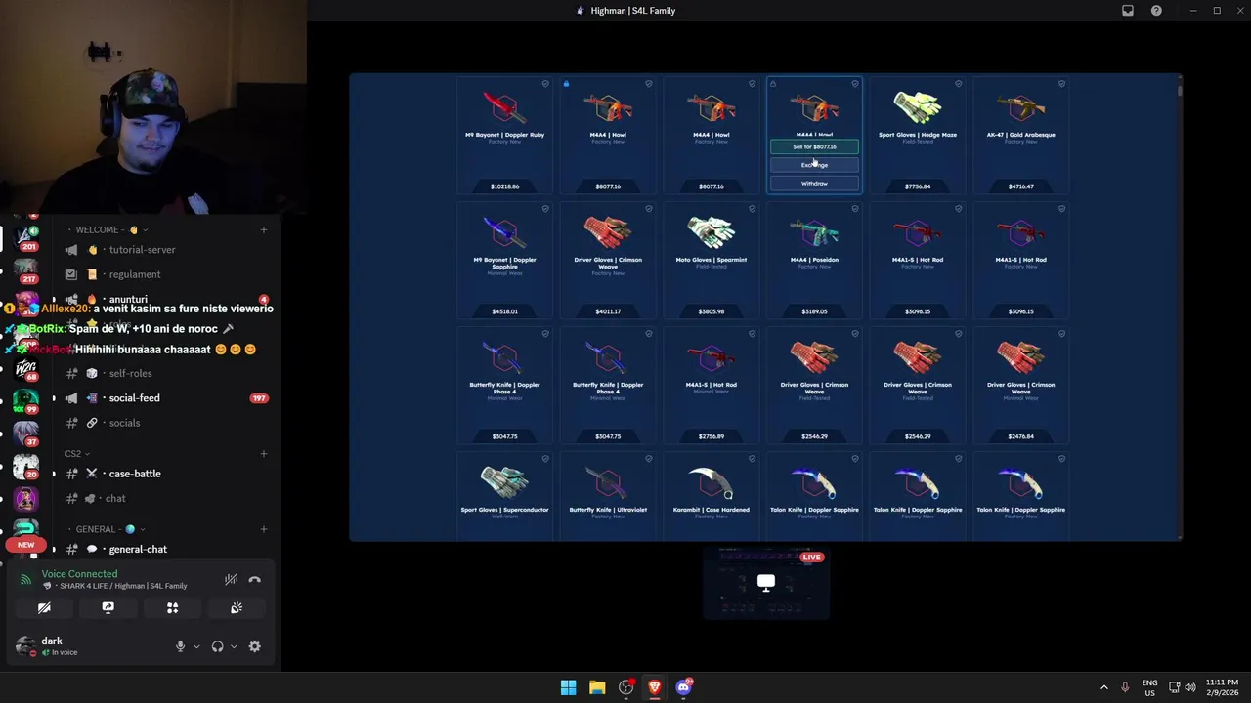The height and width of the screenshot is (703, 1251).
Task: Select M4A4 Poseidon skin card
Action: 814,261
